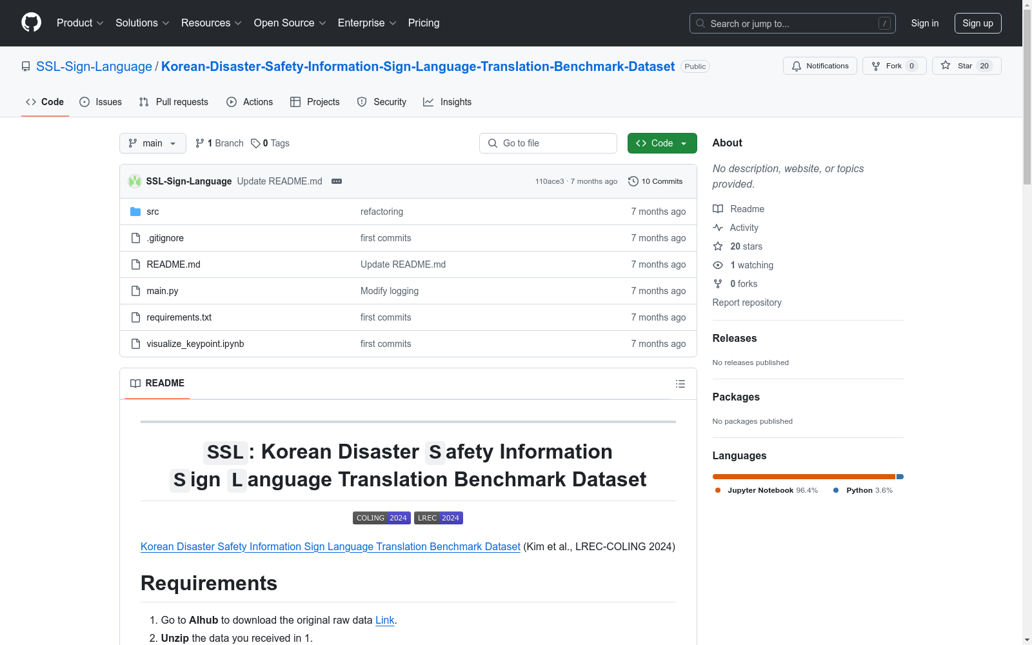Screen dimensions: 1032x645
Task: Select the README tab
Action: tap(157, 383)
